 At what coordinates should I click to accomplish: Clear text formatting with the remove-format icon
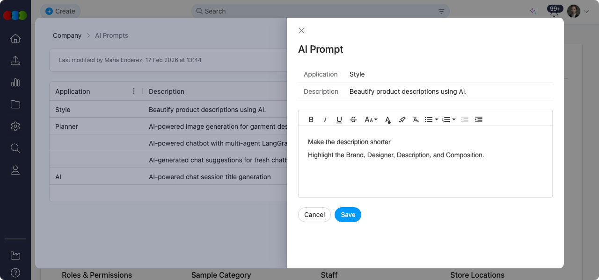[x=416, y=119]
